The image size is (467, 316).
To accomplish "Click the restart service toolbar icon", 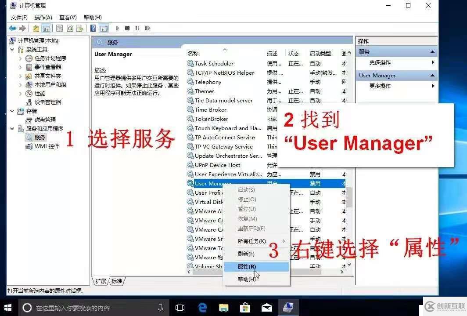I will click(x=147, y=28).
